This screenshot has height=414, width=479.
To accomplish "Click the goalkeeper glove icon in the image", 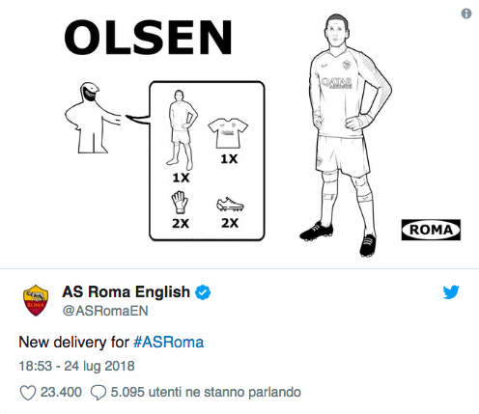I will pyautogui.click(x=180, y=202).
